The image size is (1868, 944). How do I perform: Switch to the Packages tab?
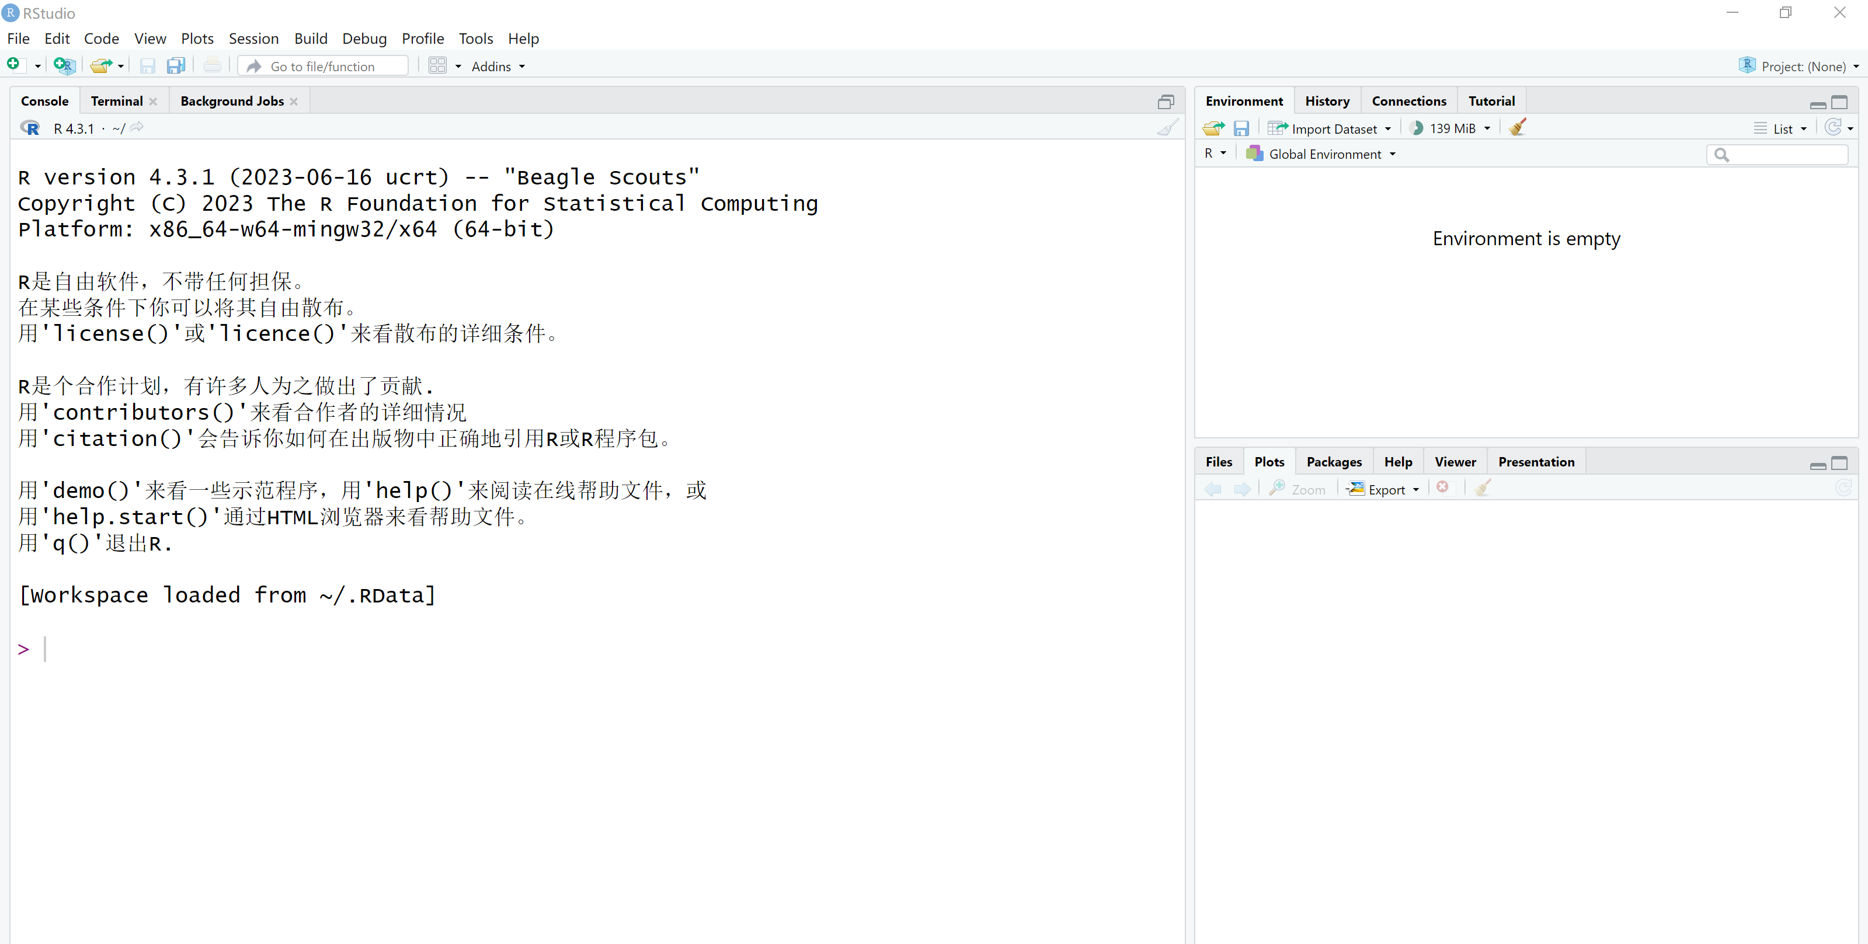[1334, 462]
